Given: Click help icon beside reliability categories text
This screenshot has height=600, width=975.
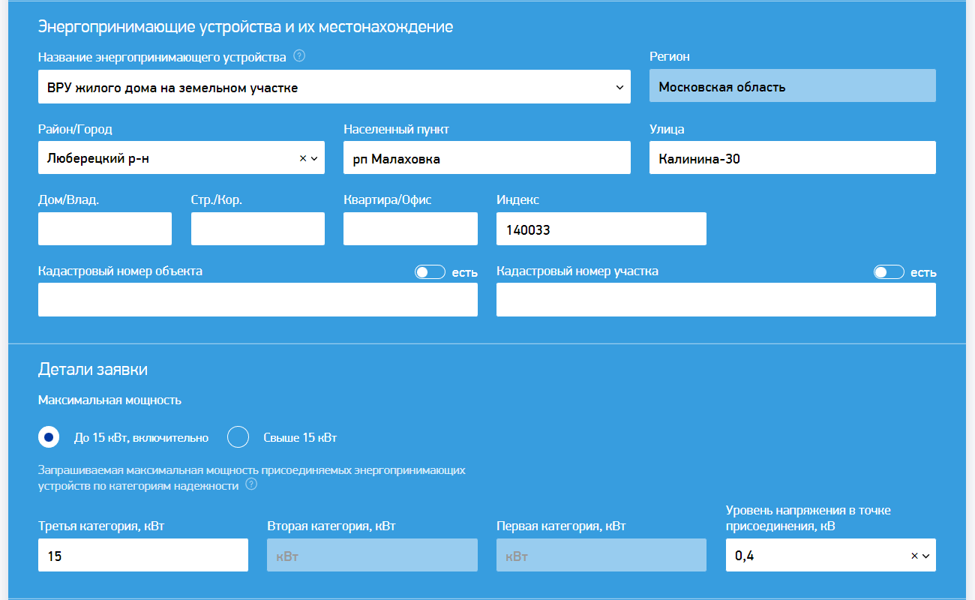Looking at the screenshot, I should click(x=251, y=484).
